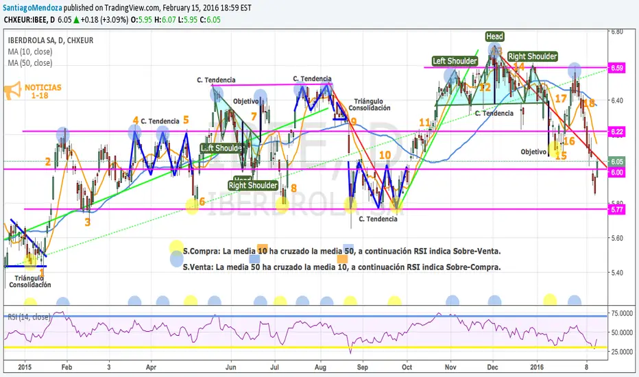639x377 pixels.
Task: Select the Head pattern label at chart top
Action: tap(495, 36)
